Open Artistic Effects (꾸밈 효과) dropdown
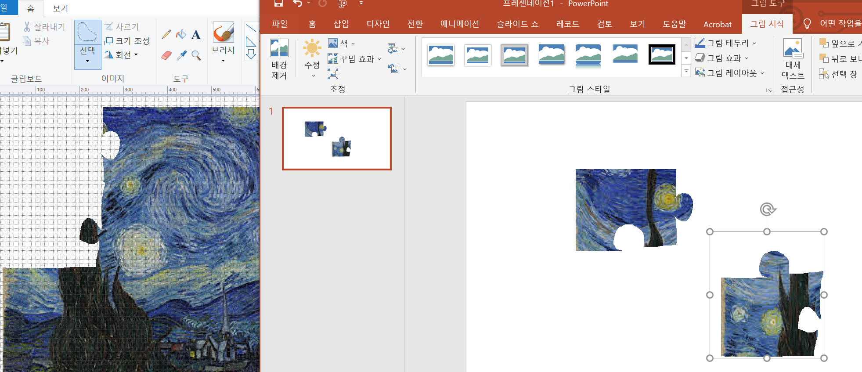The height and width of the screenshot is (372, 862). 355,58
